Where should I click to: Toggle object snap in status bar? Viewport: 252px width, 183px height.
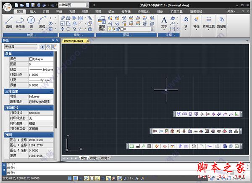pyautogui.click(x=92, y=178)
